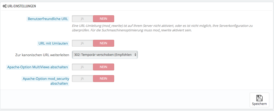The image size is (274, 111).
Task: Click the gears icon beside URL-Einstellungen
Action: tap(4, 6)
